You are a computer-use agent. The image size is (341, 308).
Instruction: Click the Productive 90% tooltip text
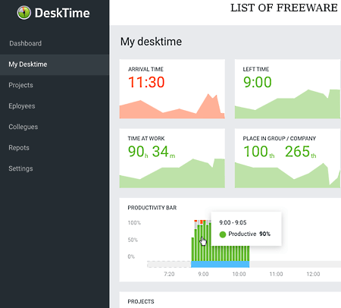pyautogui.click(x=249, y=234)
